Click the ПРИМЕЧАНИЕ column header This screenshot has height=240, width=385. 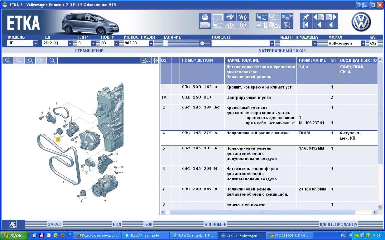click(x=312, y=60)
